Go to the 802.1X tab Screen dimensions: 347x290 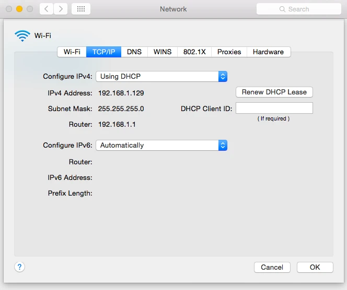click(x=194, y=52)
